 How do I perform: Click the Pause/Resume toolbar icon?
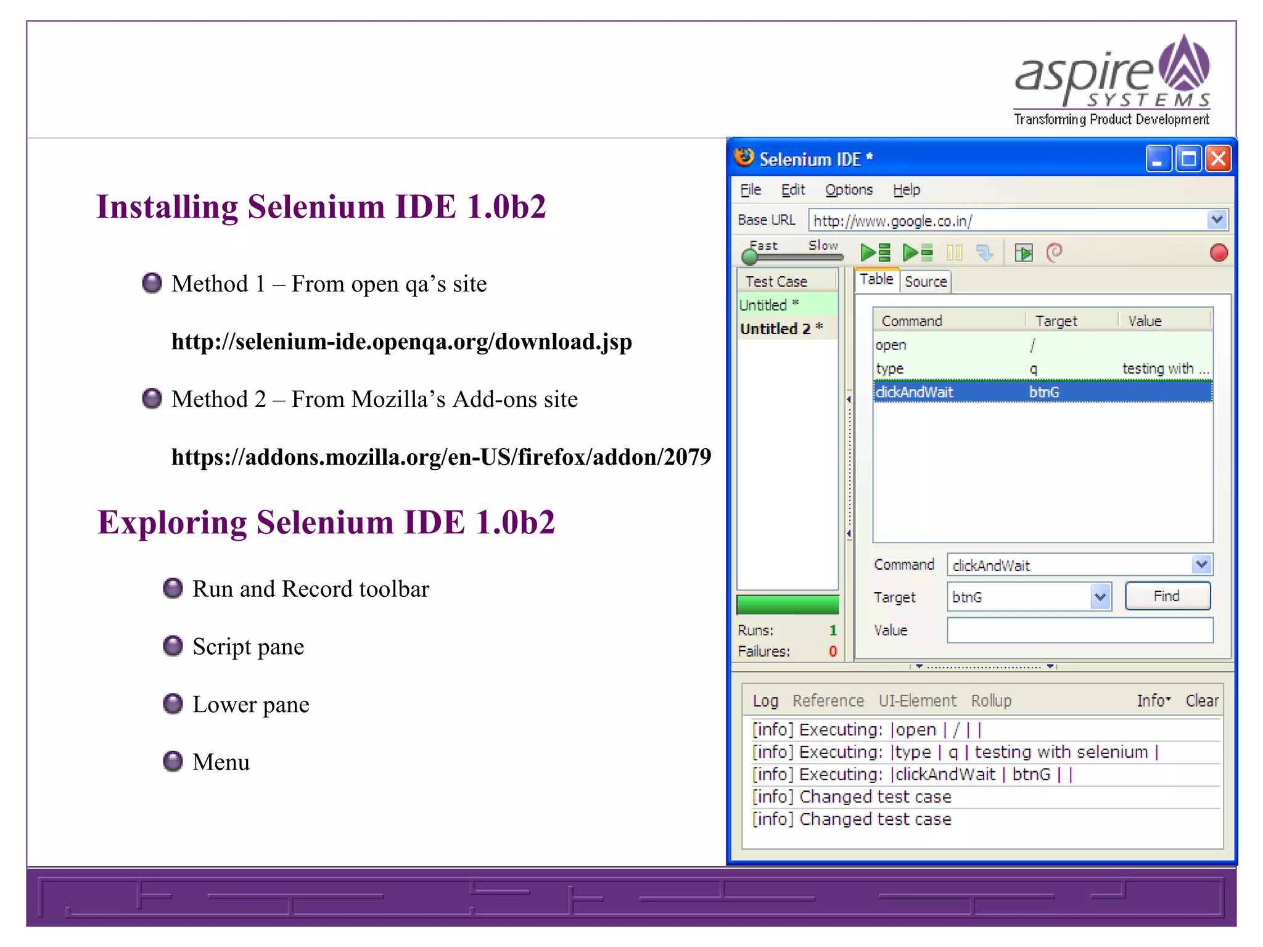point(954,252)
